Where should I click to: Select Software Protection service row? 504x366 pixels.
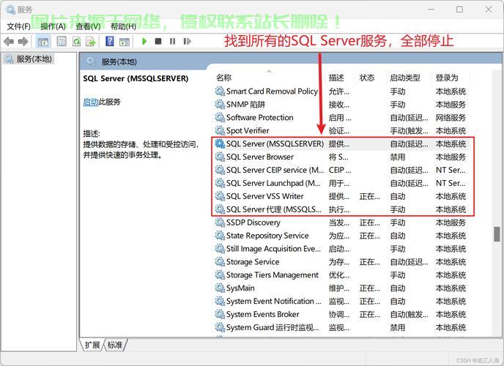[341, 118]
